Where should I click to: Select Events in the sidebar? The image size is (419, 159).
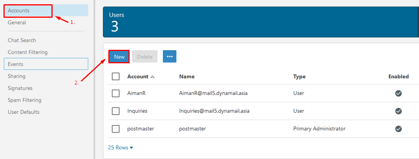pyautogui.click(x=46, y=64)
